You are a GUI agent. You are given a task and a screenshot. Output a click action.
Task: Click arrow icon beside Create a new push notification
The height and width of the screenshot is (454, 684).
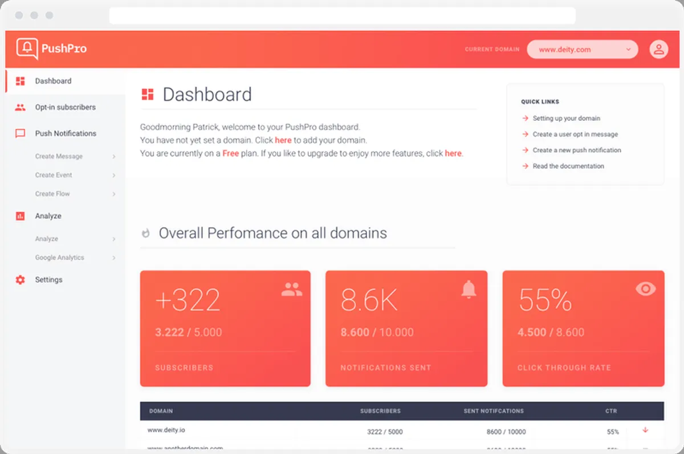coord(525,150)
